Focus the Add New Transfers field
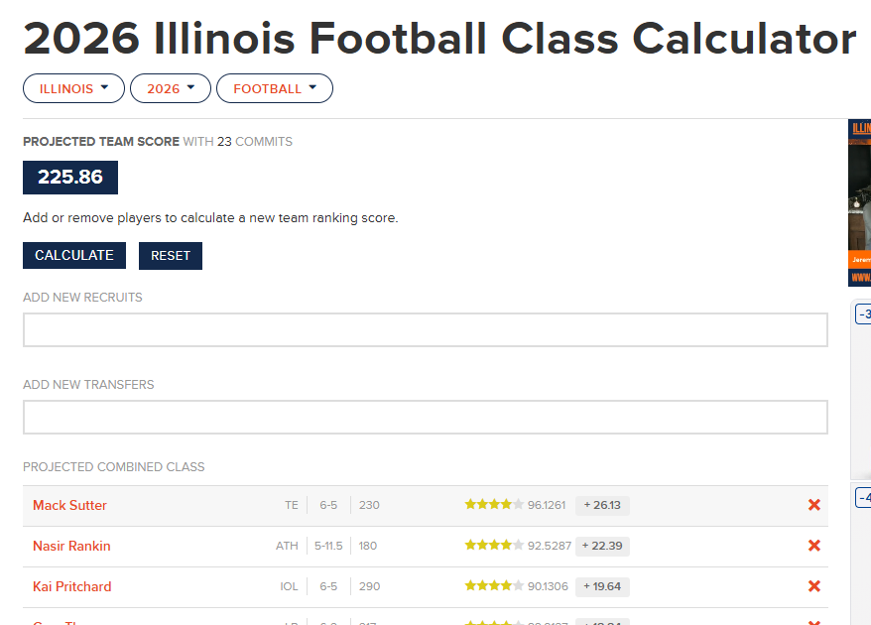Image resolution: width=871 pixels, height=625 pixels. [425, 418]
